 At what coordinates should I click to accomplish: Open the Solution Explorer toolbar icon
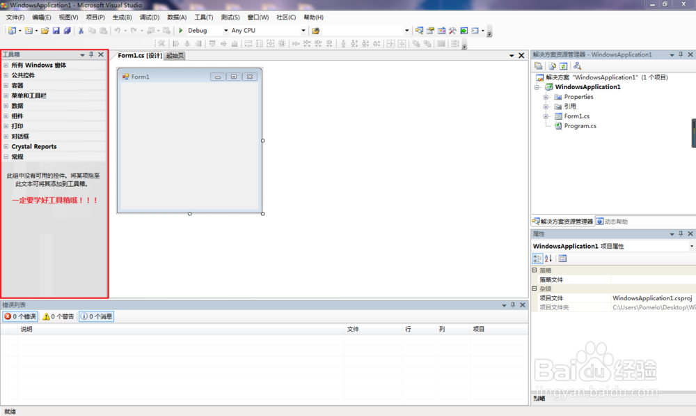(419, 31)
